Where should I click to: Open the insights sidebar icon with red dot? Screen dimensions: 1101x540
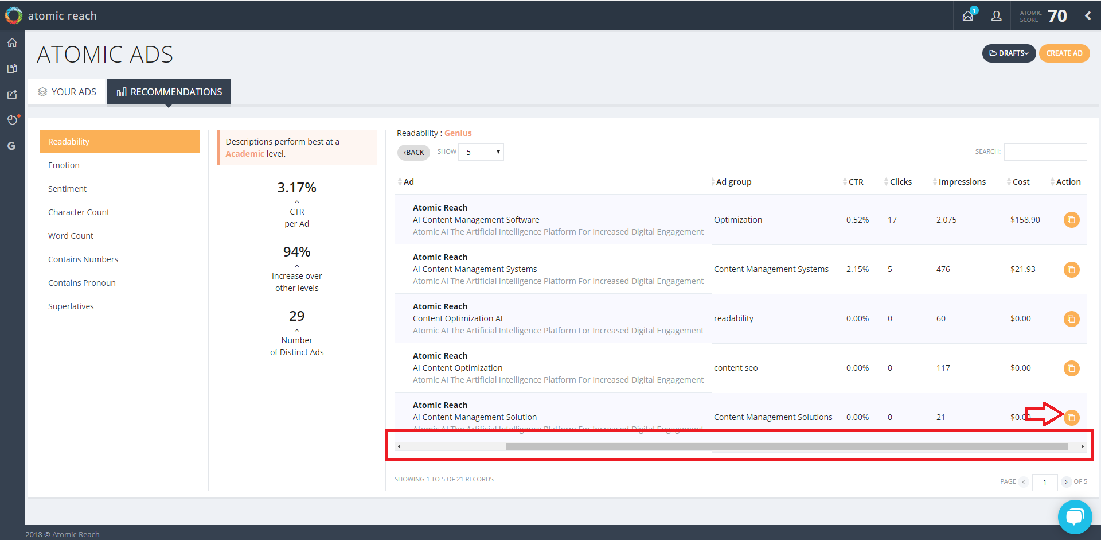tap(13, 119)
